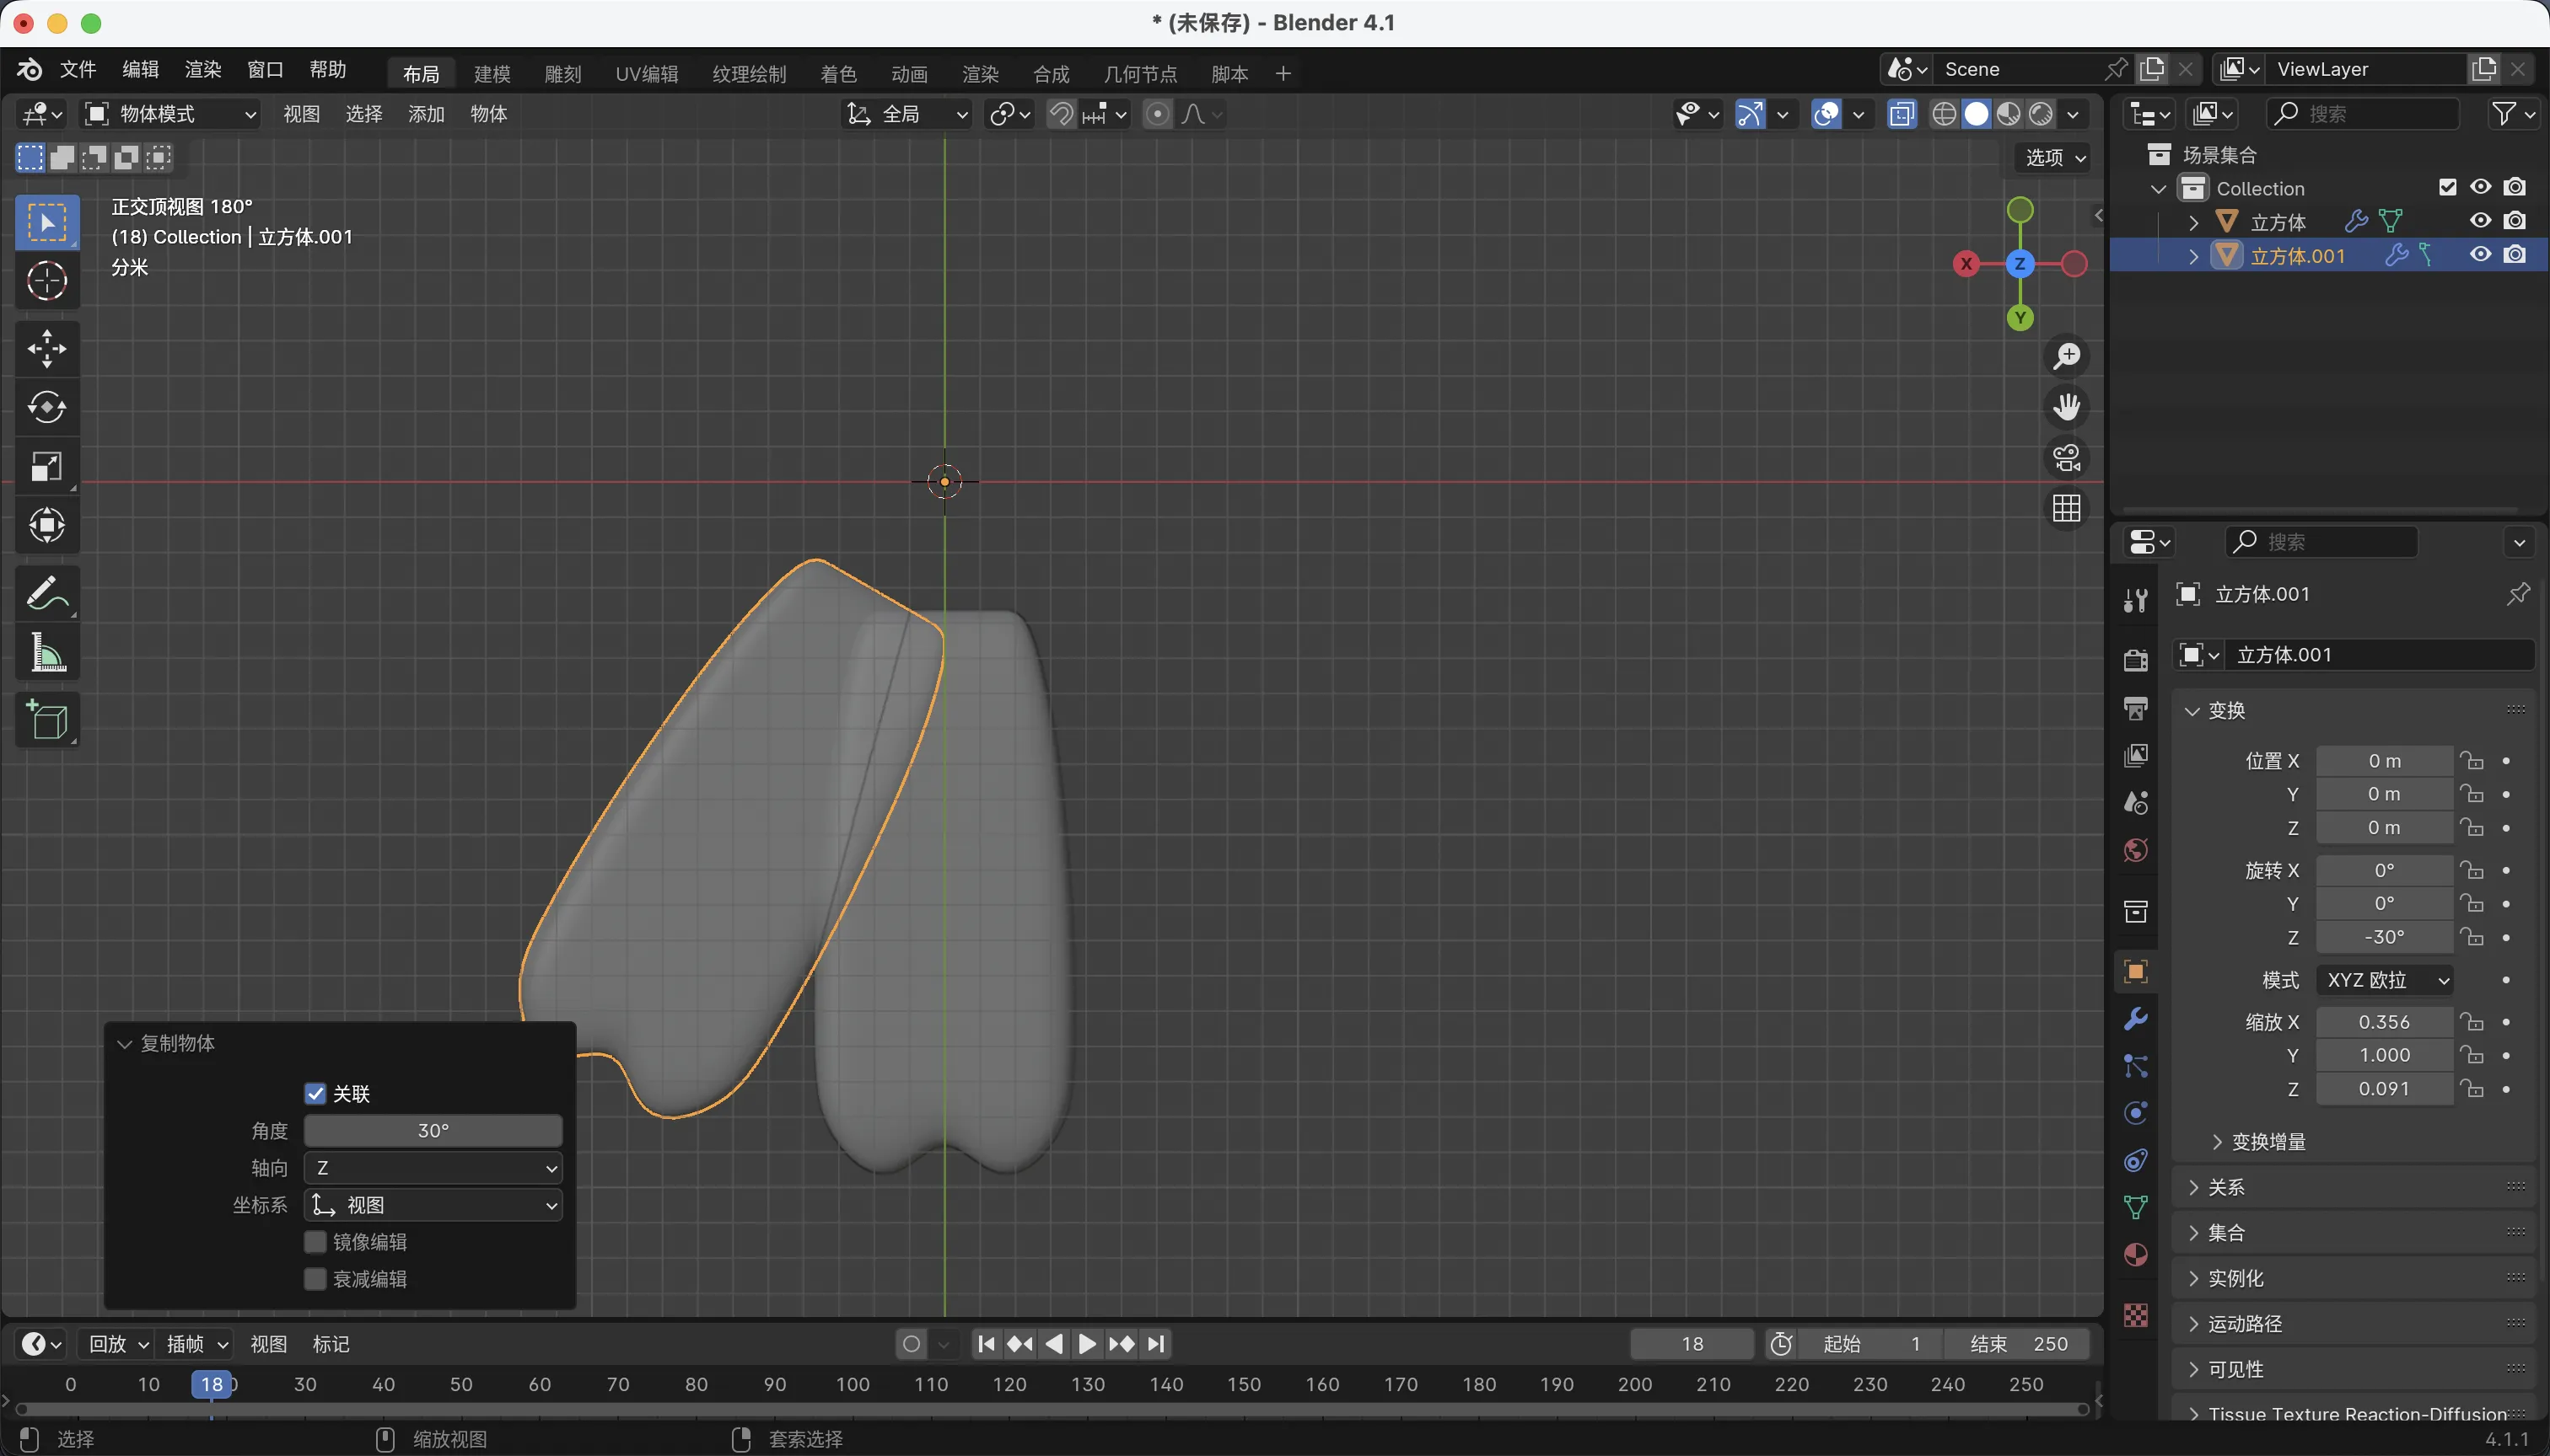Select the Scale tool icon
This screenshot has width=2550, height=1456.
[x=46, y=467]
